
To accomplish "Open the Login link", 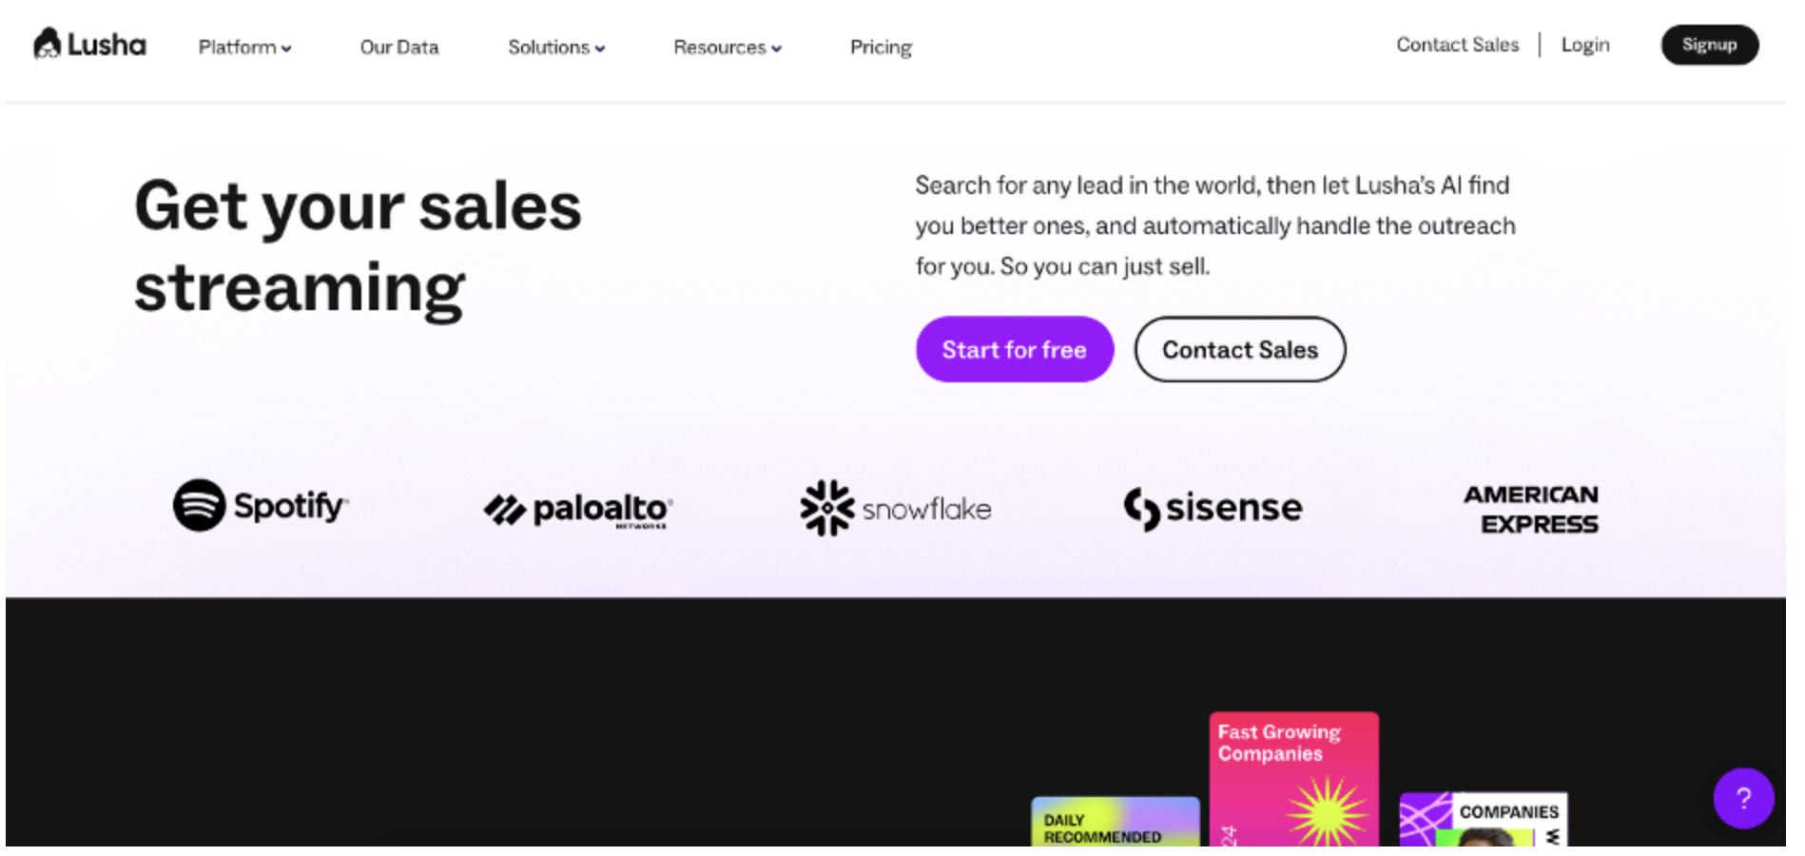I will (x=1585, y=45).
